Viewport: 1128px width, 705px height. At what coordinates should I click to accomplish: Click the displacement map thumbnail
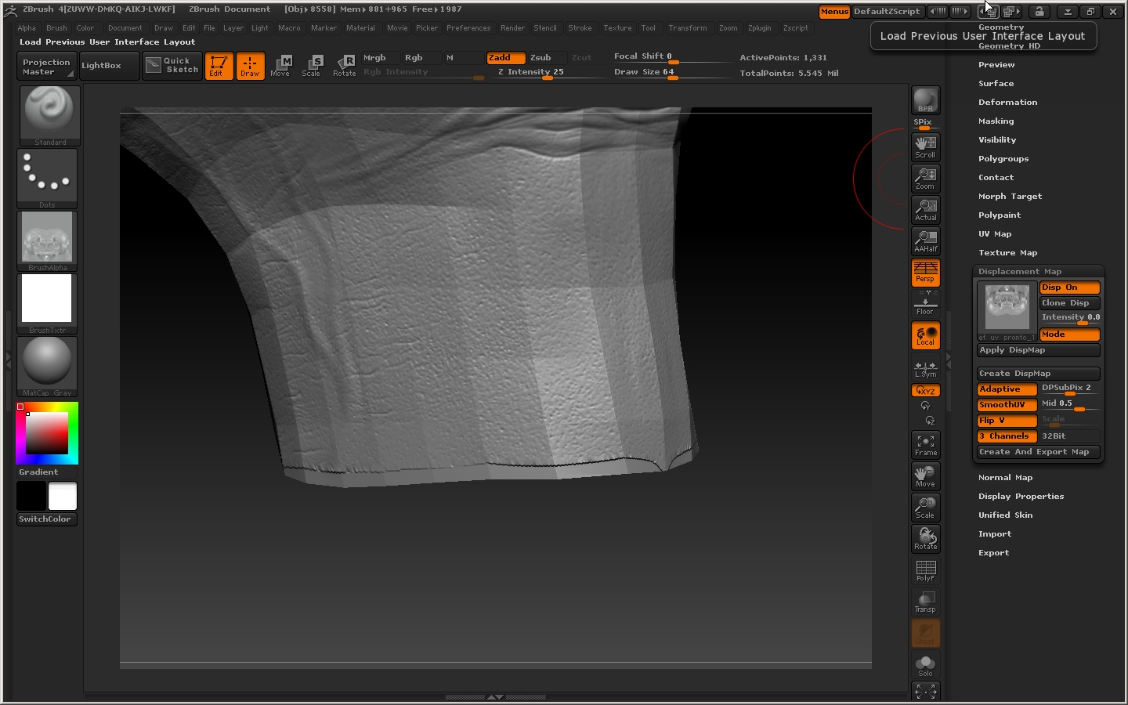(1007, 307)
